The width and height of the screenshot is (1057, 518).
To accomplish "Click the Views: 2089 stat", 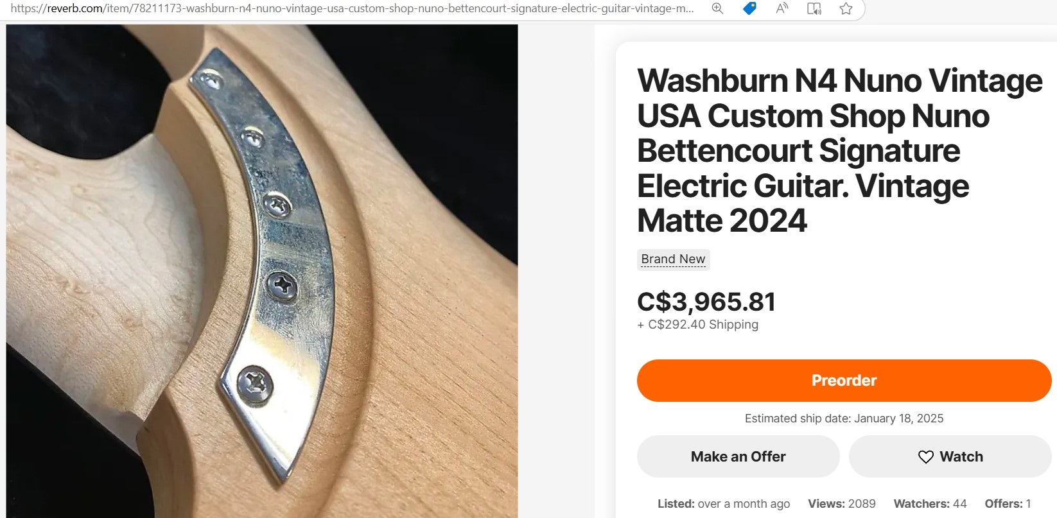I will tap(841, 504).
